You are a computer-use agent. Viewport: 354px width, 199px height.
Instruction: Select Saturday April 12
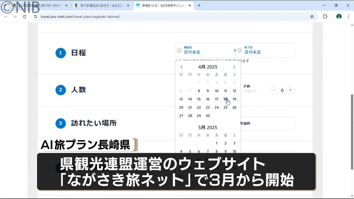[x=234, y=91]
